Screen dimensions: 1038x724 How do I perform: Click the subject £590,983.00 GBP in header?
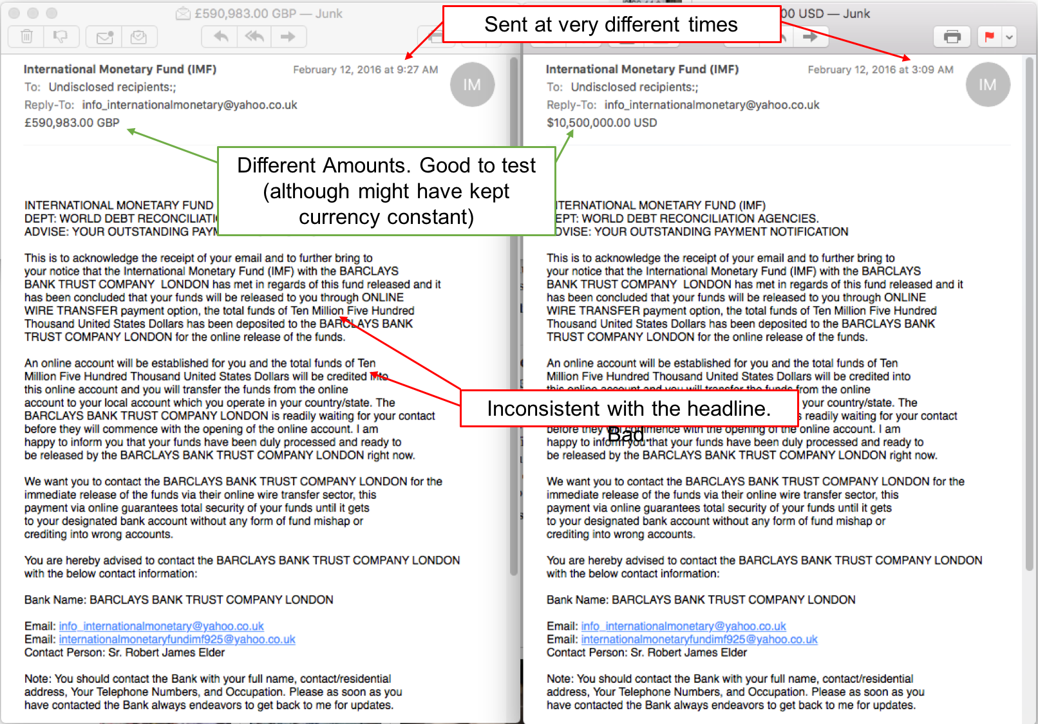click(x=72, y=123)
